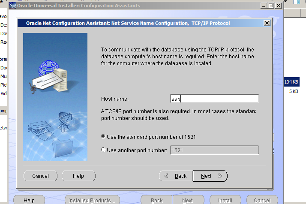
Task: Click Installed Products button in Universal Installer
Action: click(92, 200)
